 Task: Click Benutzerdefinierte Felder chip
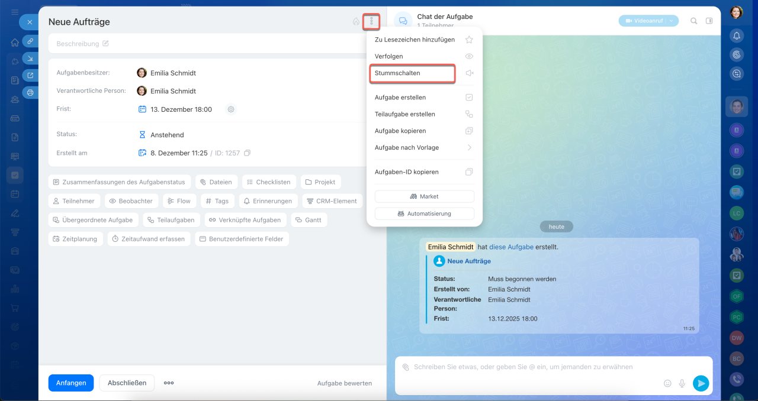pos(242,239)
